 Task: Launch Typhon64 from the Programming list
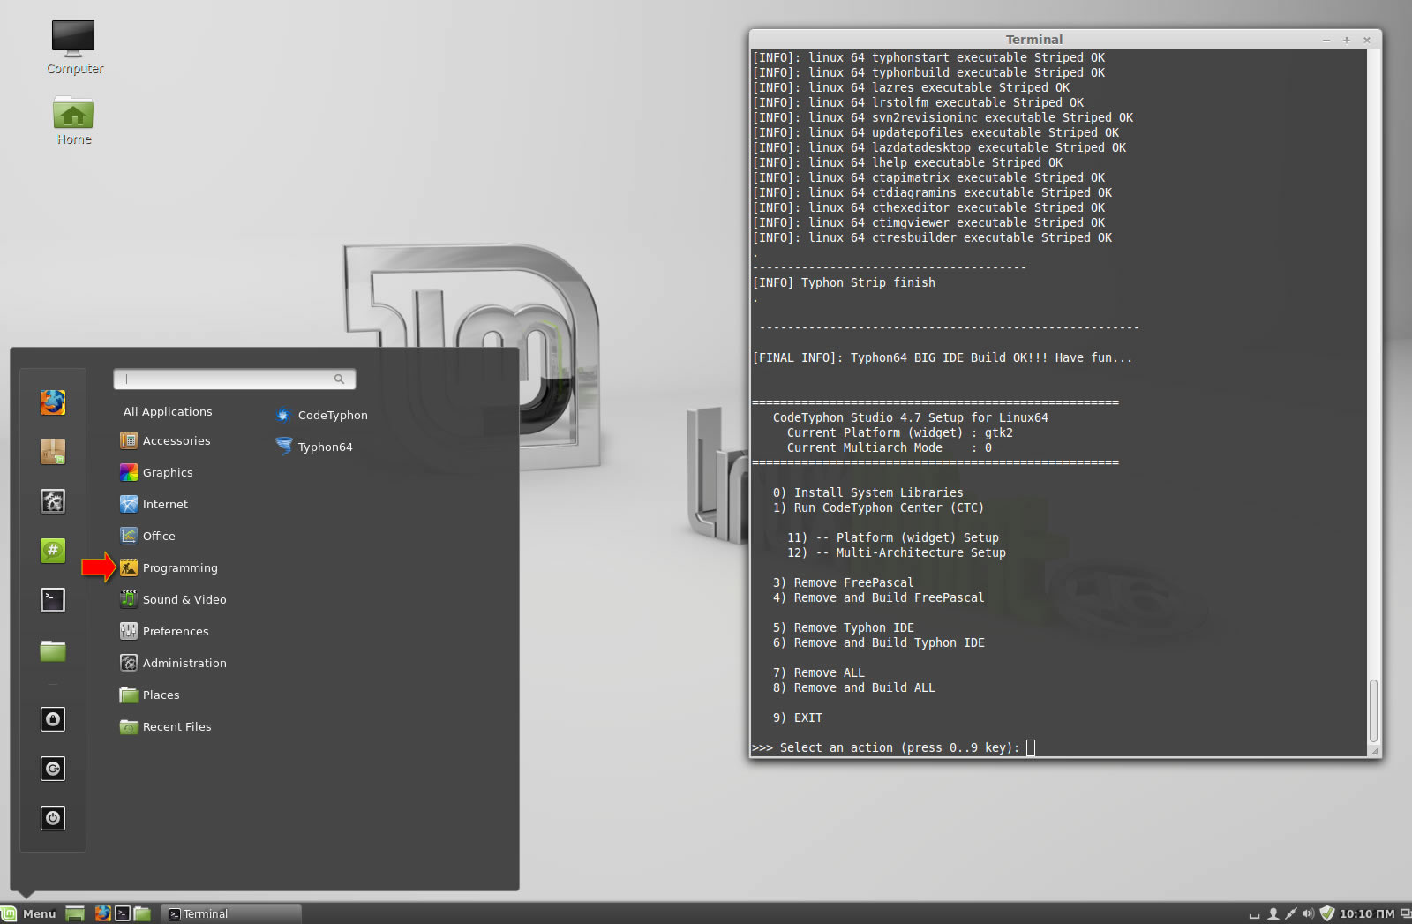[314, 447]
